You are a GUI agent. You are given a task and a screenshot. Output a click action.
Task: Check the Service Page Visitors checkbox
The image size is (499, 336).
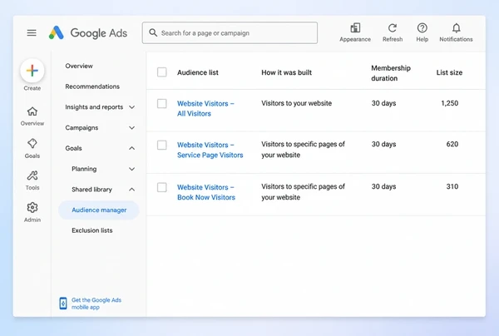[x=162, y=145]
